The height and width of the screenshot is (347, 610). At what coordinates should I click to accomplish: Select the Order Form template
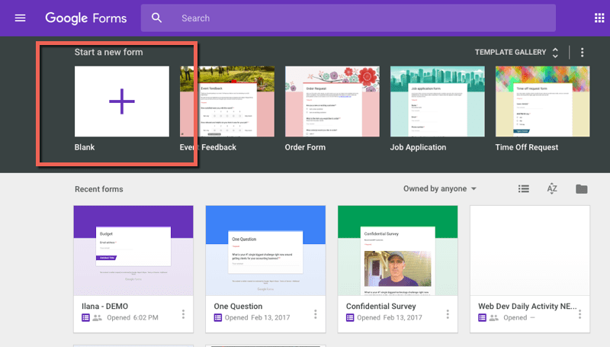[332, 101]
